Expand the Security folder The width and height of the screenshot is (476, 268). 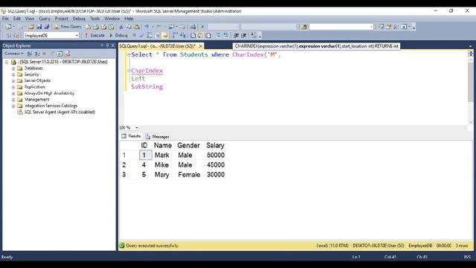tap(13, 74)
